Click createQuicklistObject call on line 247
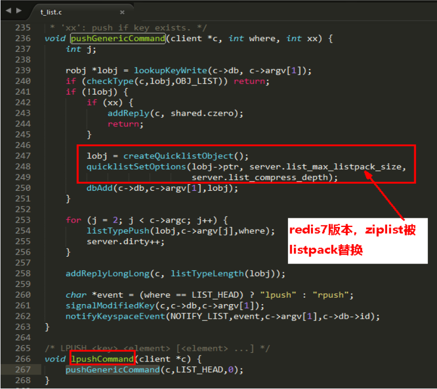Image resolution: width=437 pixels, height=389 pixels. coord(178,156)
